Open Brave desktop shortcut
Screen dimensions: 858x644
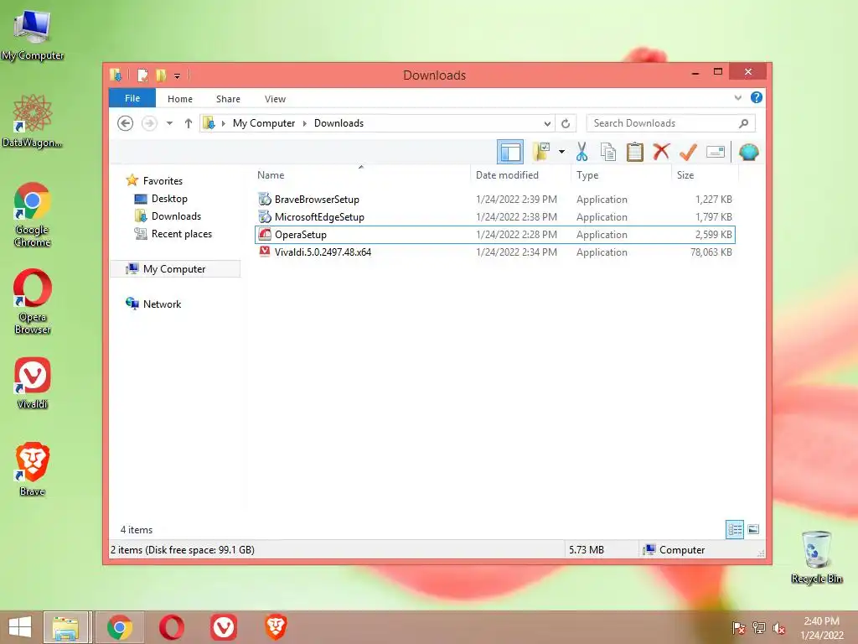[x=33, y=470]
